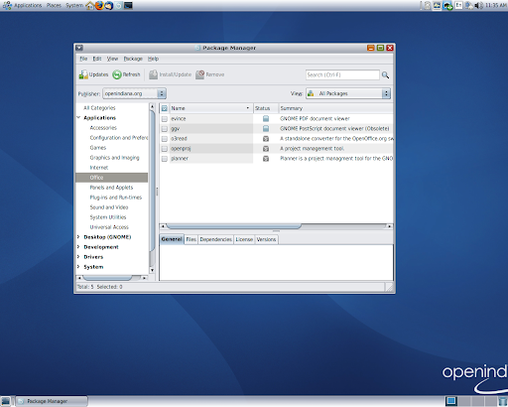This screenshot has height=407, width=508.
Task: Select Sound and Video category
Action: pyautogui.click(x=109, y=207)
